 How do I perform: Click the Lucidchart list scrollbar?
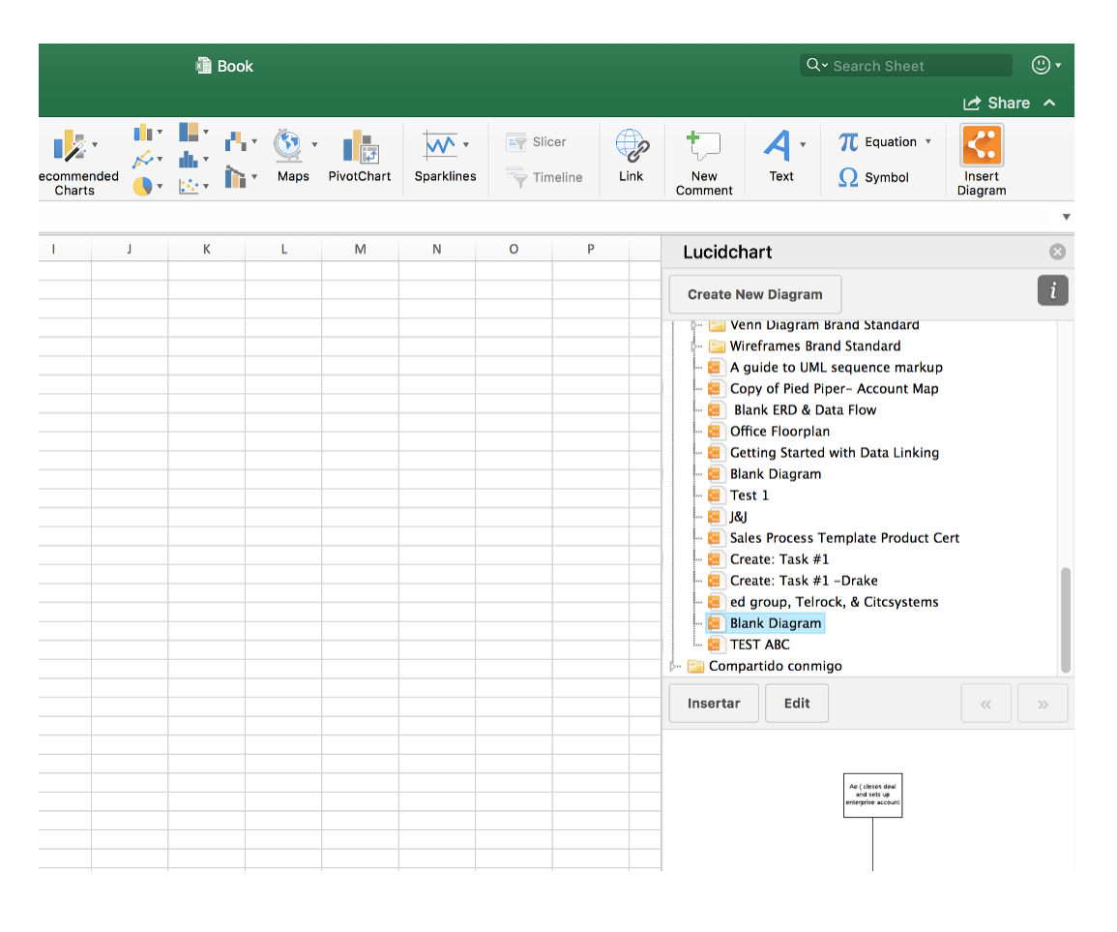point(1066,619)
